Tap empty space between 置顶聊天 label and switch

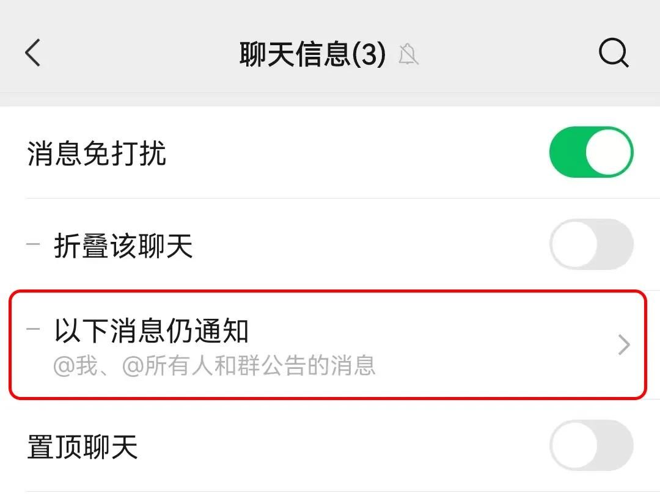coord(342,446)
